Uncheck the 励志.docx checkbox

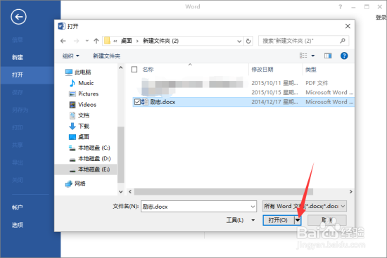pos(137,102)
